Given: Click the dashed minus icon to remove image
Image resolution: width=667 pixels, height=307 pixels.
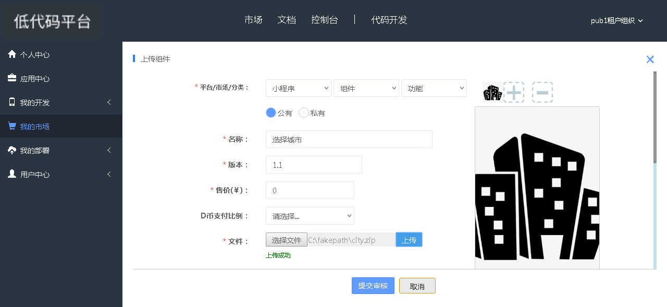Looking at the screenshot, I should (542, 92).
